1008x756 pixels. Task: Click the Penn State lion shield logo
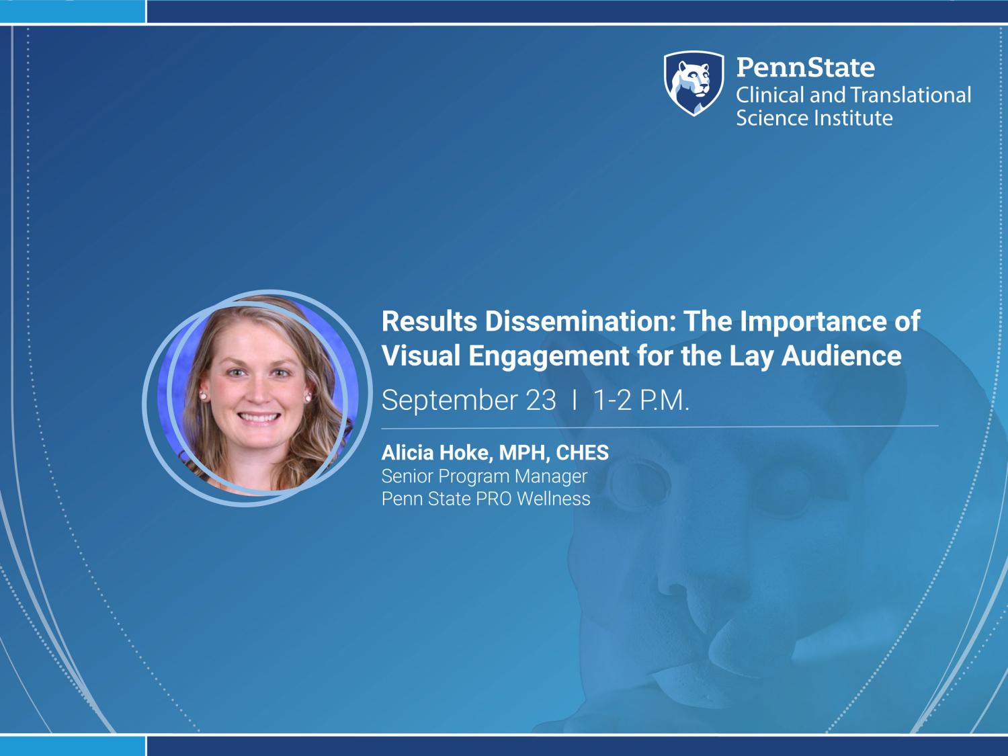pos(694,83)
